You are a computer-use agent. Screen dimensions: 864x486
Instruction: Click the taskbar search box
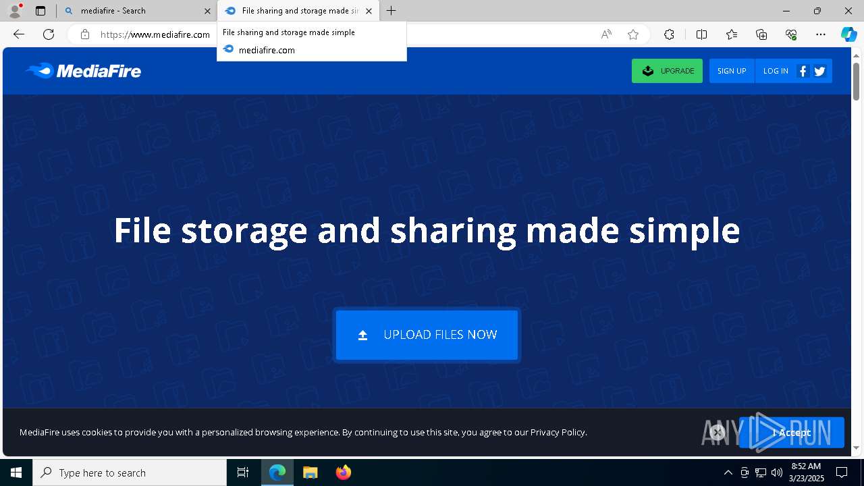click(x=130, y=473)
